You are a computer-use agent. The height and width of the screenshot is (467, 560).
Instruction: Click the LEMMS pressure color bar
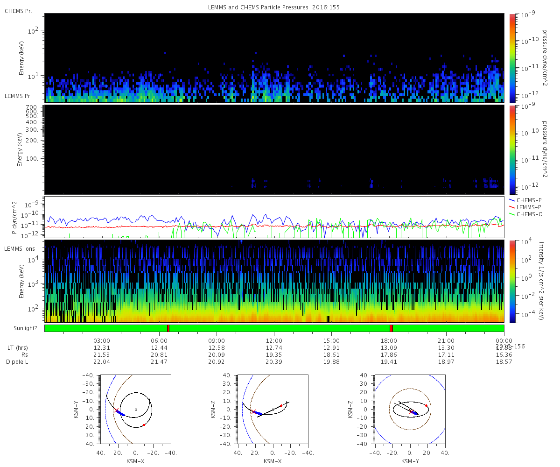(513, 149)
